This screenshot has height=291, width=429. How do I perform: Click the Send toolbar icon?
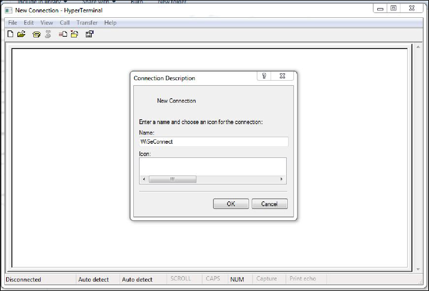(x=63, y=34)
